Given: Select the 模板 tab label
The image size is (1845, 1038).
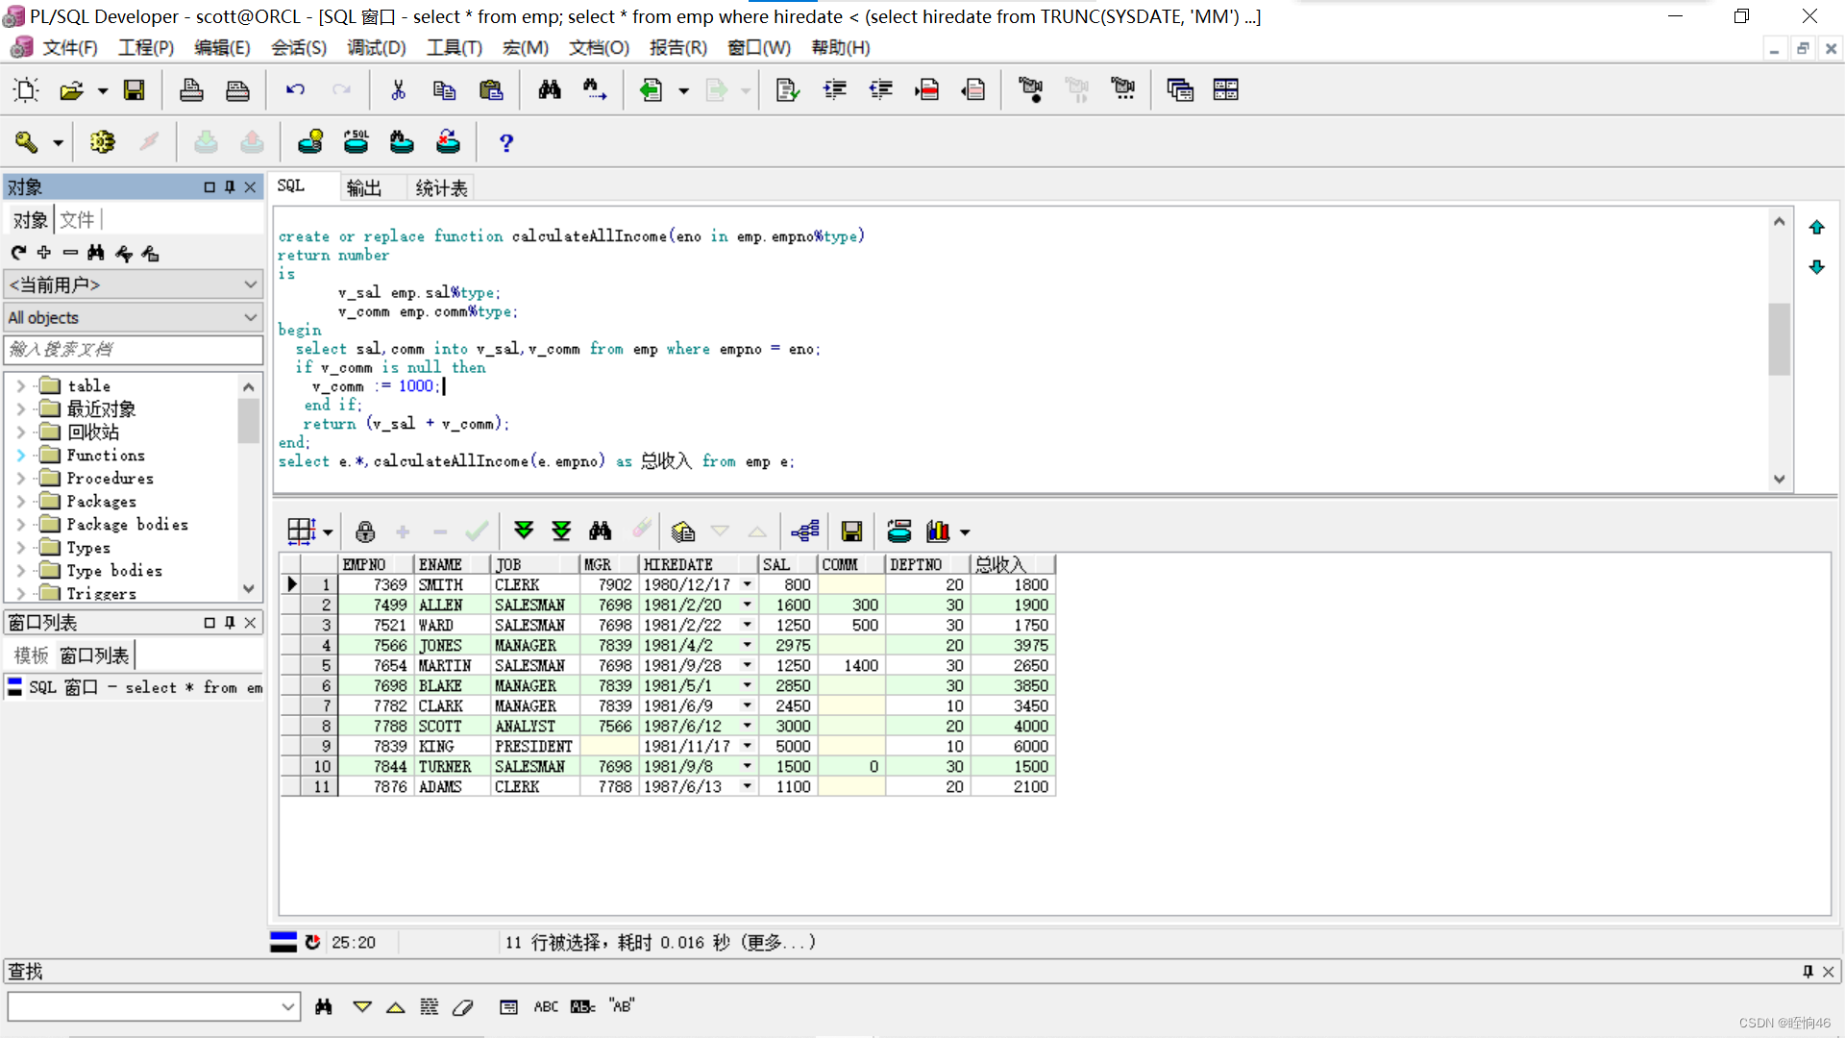Looking at the screenshot, I should pyautogui.click(x=31, y=655).
